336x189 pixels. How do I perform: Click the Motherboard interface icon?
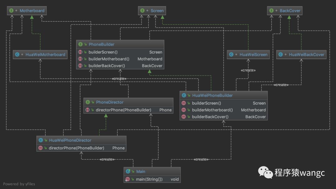click(12, 11)
